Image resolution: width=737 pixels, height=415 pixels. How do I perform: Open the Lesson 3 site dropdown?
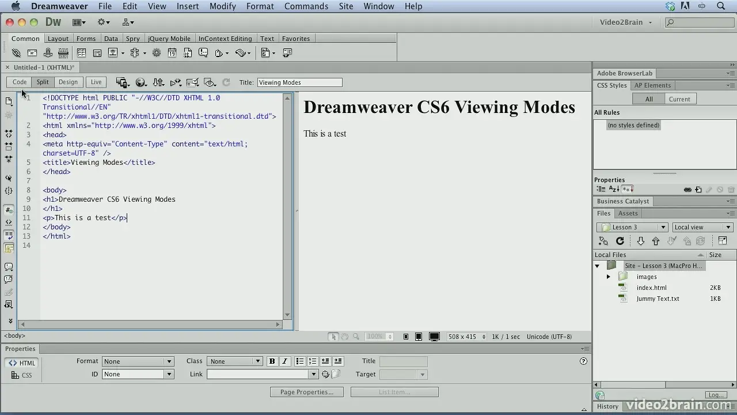pyautogui.click(x=632, y=227)
